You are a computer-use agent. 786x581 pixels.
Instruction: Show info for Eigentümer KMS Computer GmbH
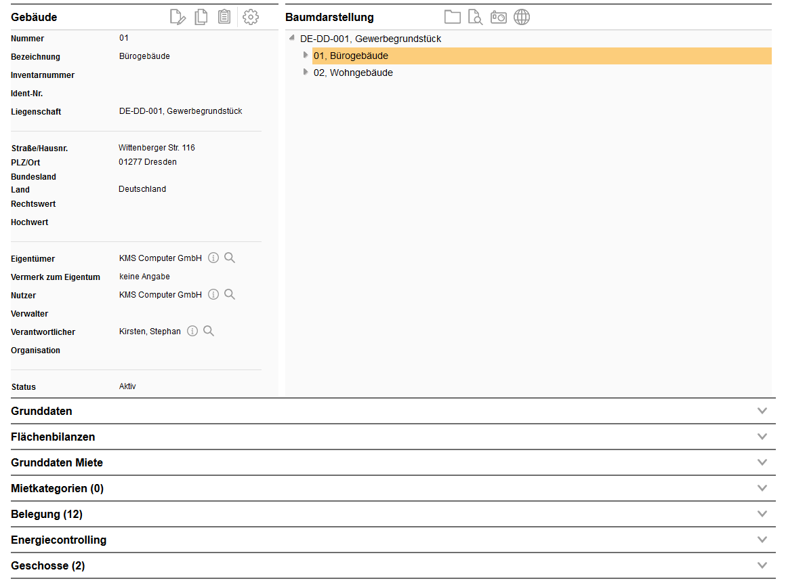[213, 258]
